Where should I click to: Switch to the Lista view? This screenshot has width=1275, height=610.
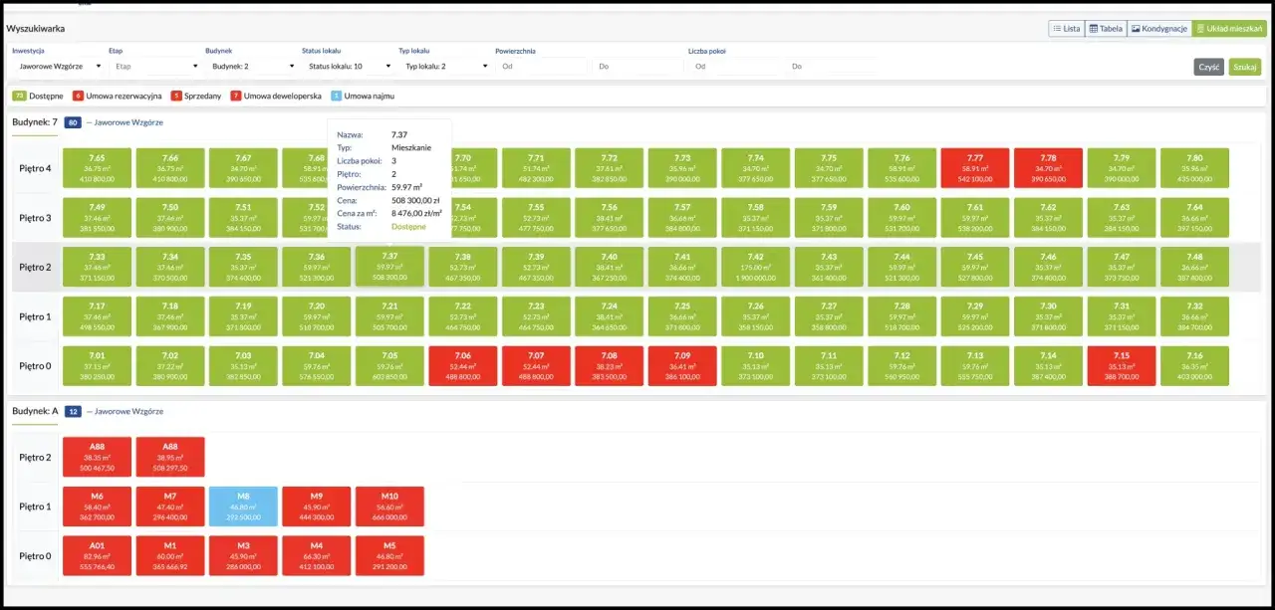coord(1066,29)
